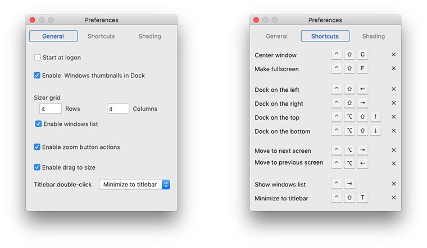Uncheck Enable windows list
The image size is (427, 248).
(x=39, y=124)
